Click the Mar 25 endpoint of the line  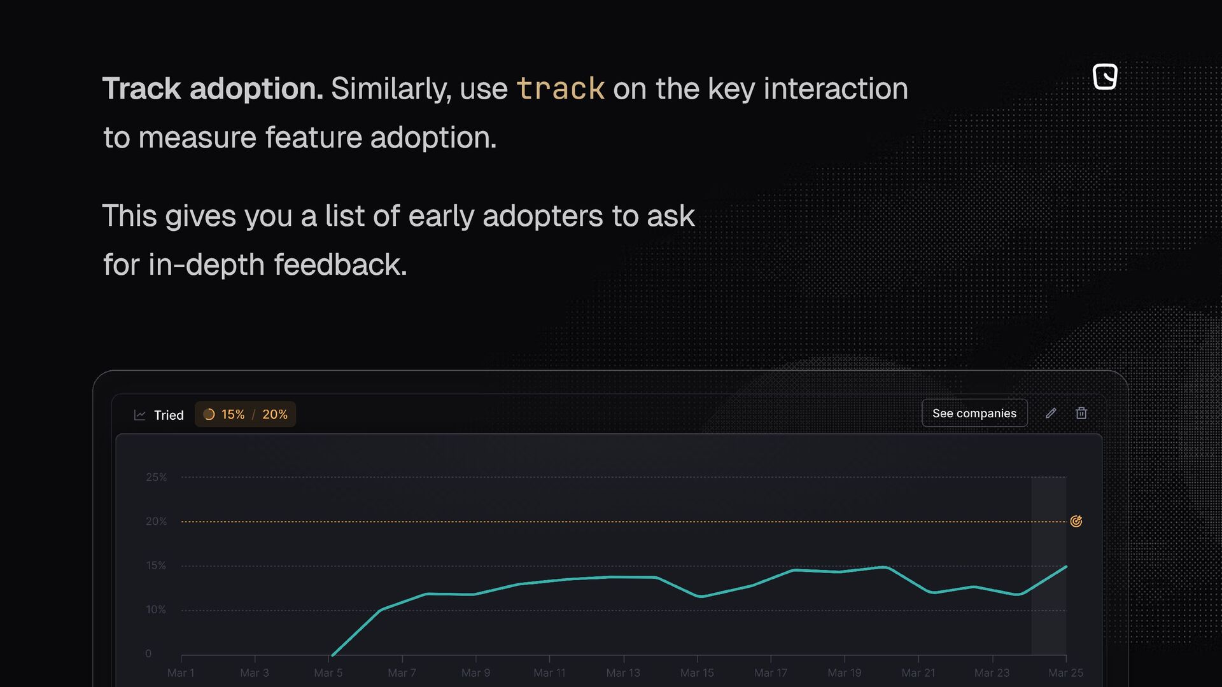coord(1066,566)
